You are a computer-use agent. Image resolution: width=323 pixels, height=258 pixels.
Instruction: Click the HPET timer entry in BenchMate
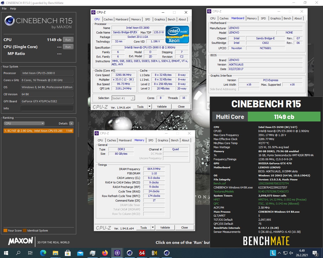(217, 200)
